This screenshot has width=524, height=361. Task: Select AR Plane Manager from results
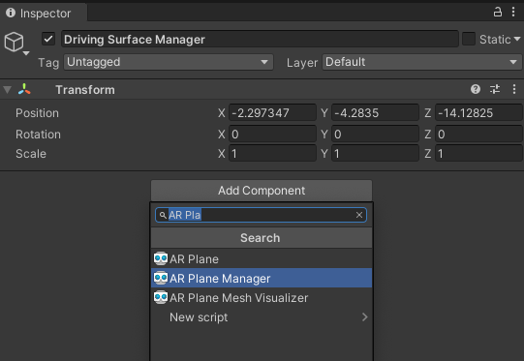coord(262,278)
